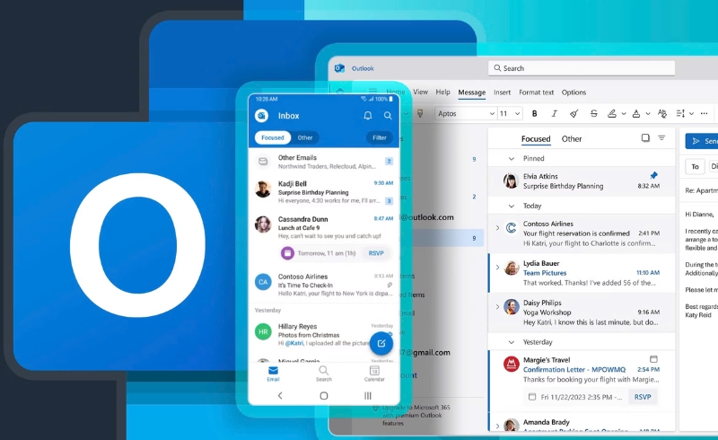The height and width of the screenshot is (440, 718).
Task: Apply Bold formatting in desktop ribbon
Action: coord(534,114)
